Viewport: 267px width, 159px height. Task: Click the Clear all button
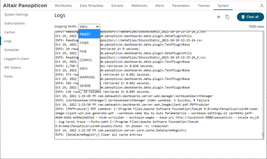(250, 17)
